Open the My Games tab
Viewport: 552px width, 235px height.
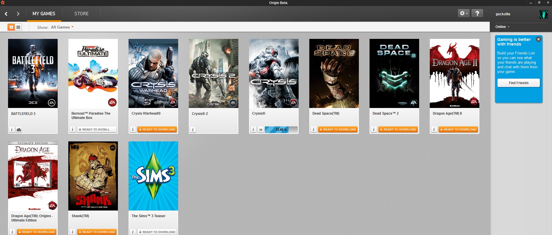tap(44, 14)
